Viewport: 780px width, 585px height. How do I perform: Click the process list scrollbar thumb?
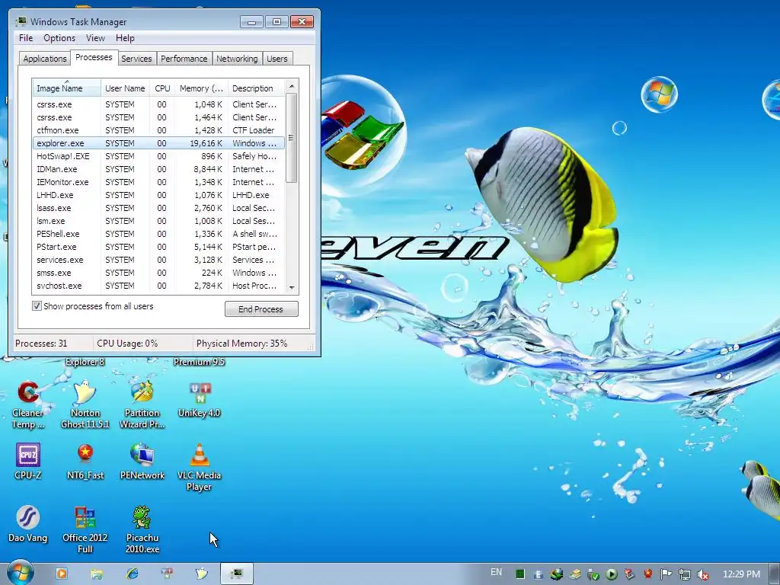coord(292,138)
